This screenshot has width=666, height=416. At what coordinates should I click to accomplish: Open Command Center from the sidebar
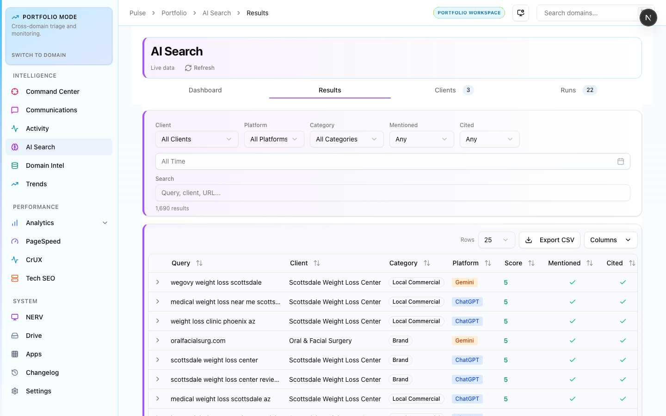pos(52,92)
